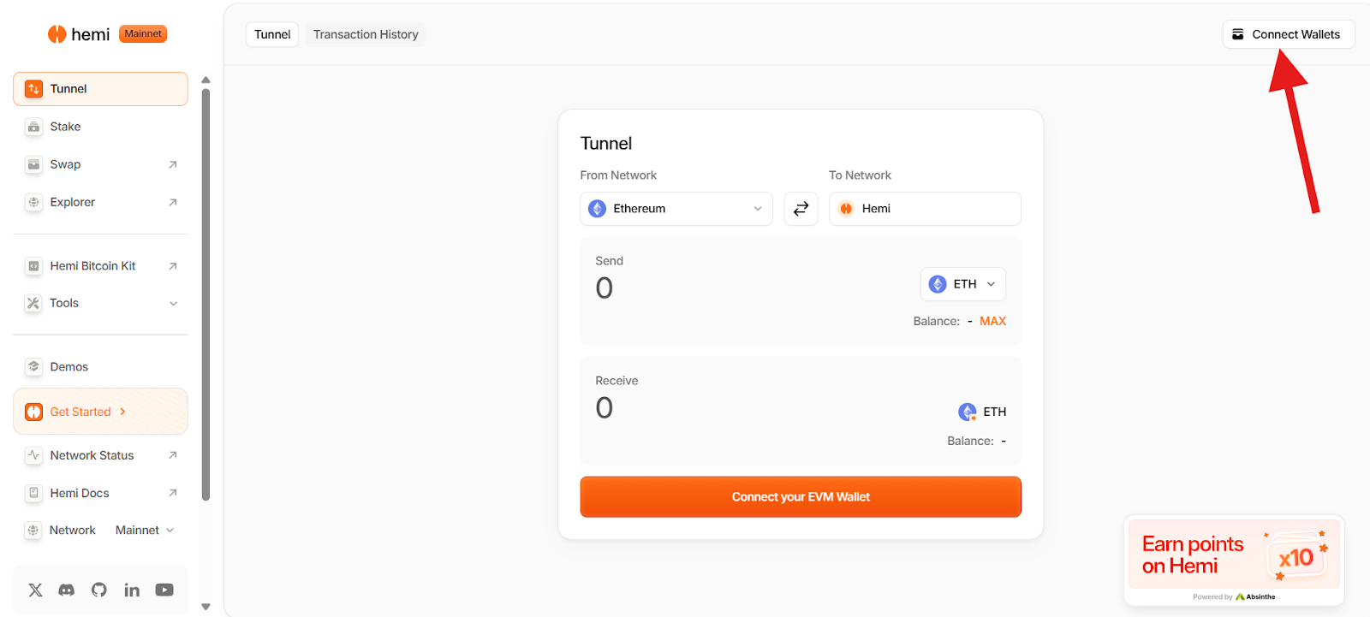This screenshot has height=617, width=1370.
Task: Click the Hemi To Network field
Action: pos(925,209)
